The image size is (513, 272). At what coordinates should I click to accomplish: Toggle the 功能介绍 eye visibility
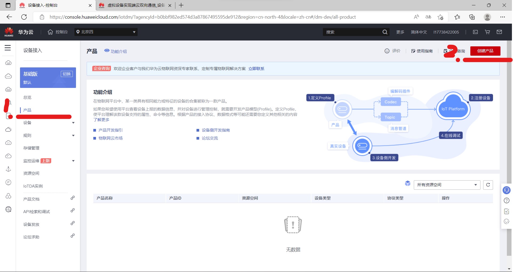point(107,51)
